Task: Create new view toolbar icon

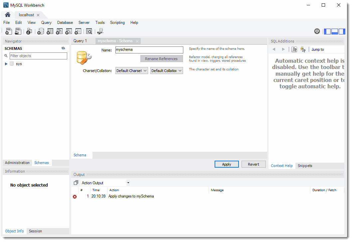Action: [59, 31]
